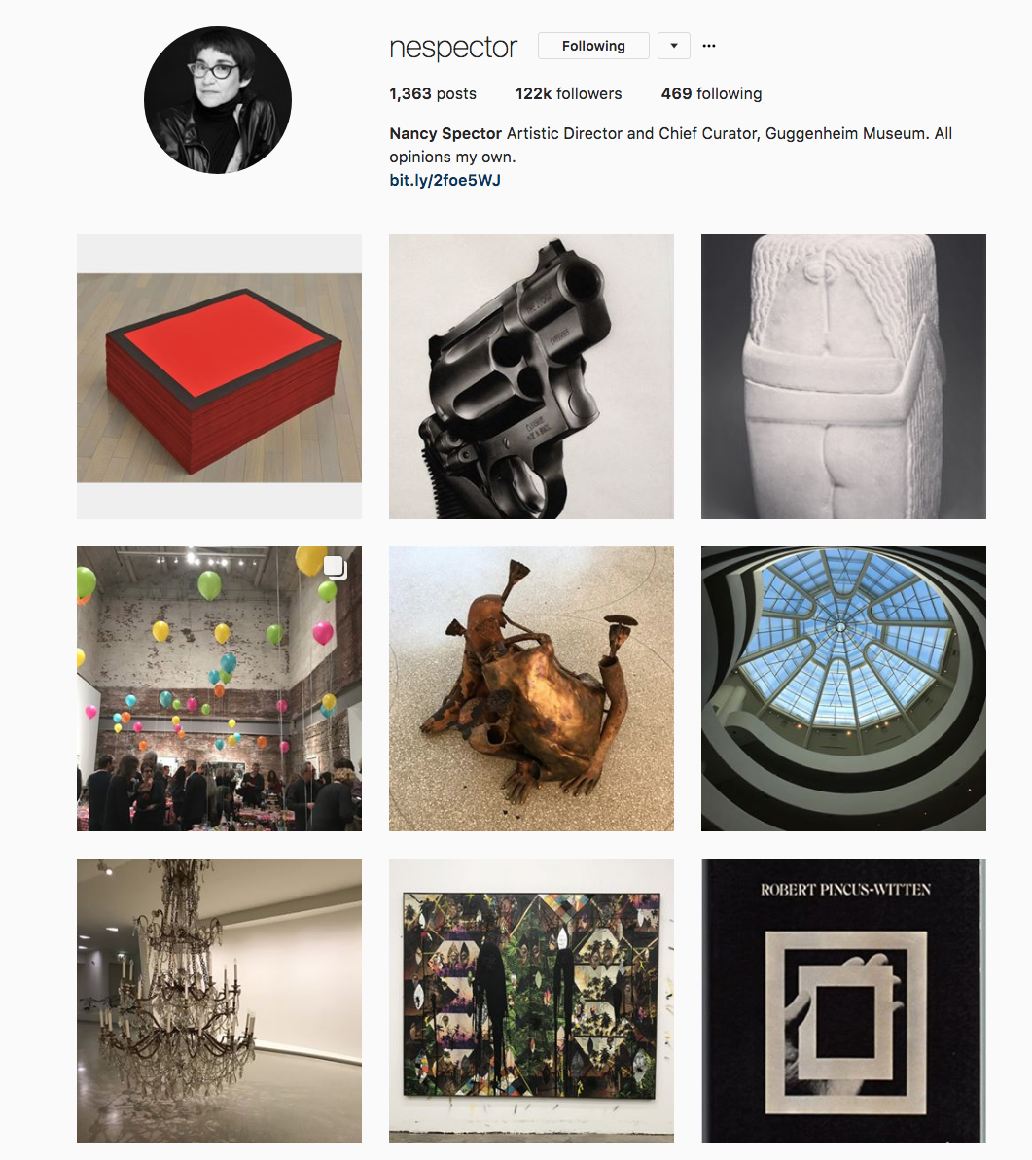The height and width of the screenshot is (1160, 1032).
Task: Open the 469 following list
Action: [x=711, y=94]
